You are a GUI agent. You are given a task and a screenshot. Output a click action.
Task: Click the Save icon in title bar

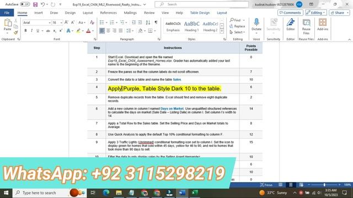[35, 4]
